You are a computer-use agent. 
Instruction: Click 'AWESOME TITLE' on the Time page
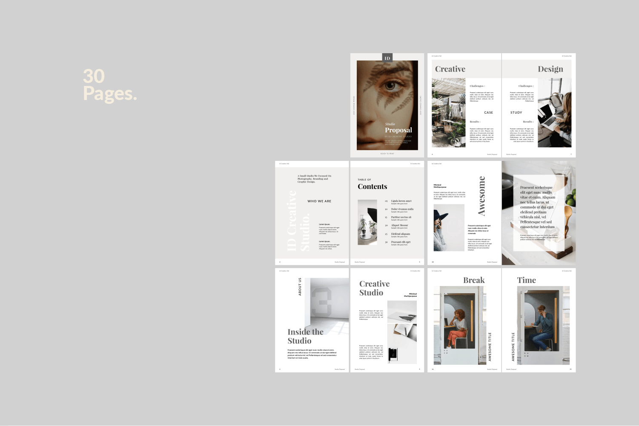[513, 347]
